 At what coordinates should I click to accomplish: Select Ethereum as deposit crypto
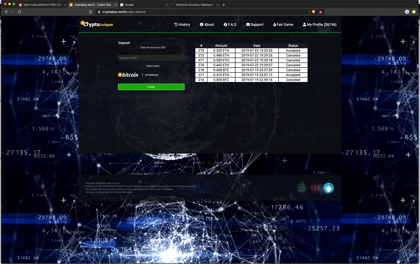150,75
